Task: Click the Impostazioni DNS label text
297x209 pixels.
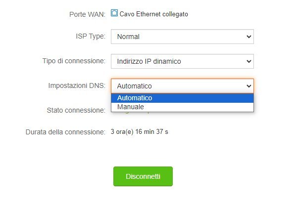Action: click(x=77, y=85)
